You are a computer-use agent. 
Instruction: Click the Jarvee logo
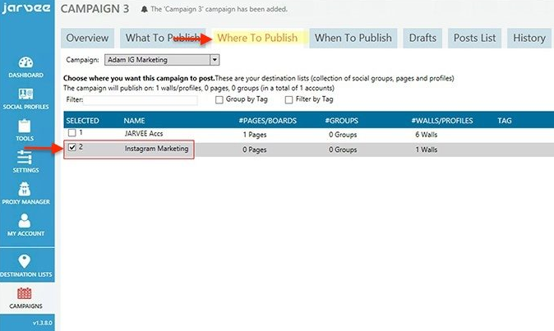tap(26, 8)
